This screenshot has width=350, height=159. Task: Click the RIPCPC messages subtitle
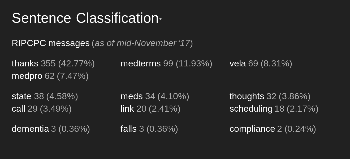point(51,43)
